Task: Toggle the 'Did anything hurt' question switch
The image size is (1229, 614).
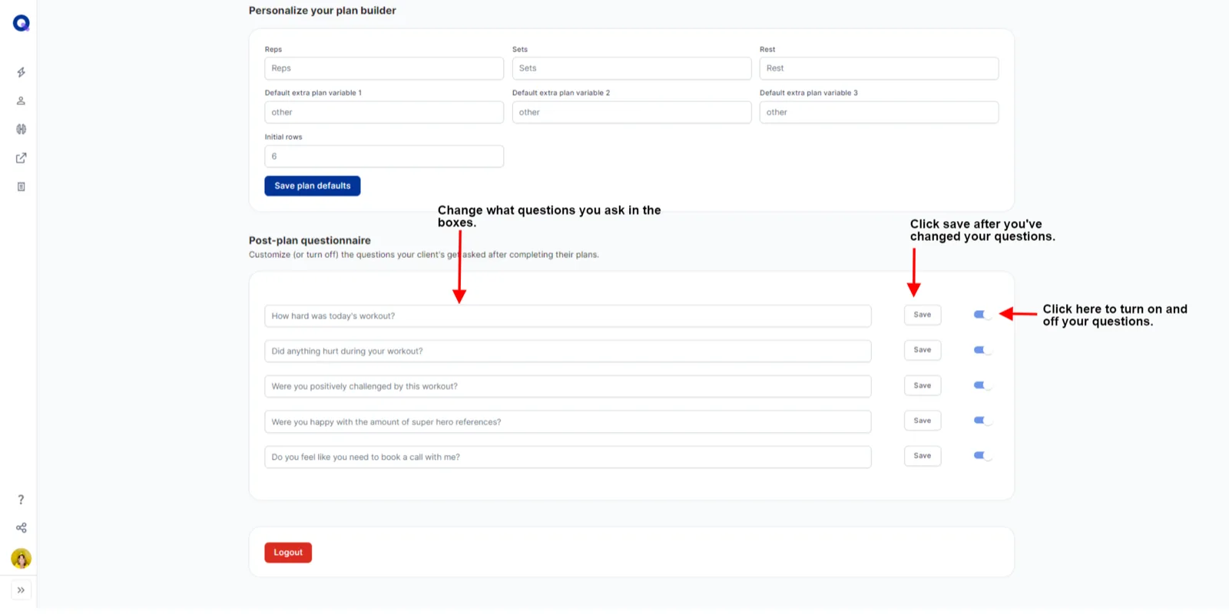Action: [x=982, y=350]
